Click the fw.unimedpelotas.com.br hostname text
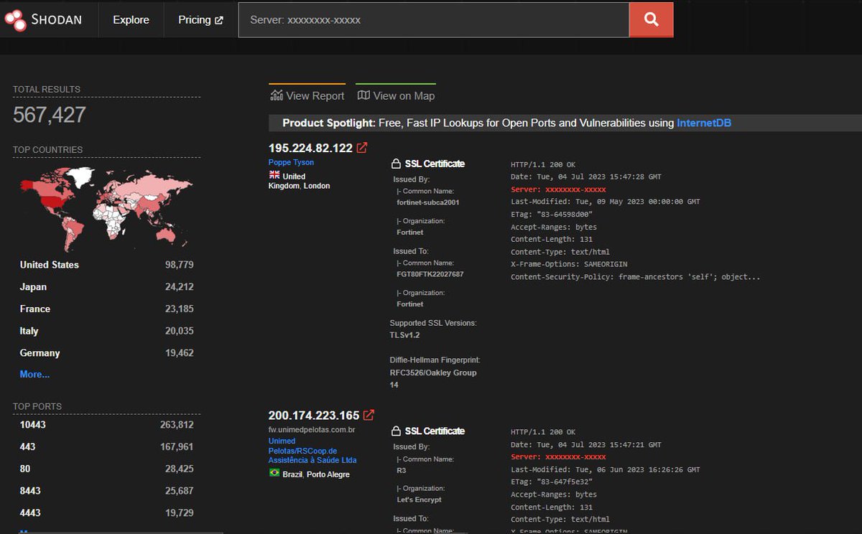Viewport: 862px width, 534px height. coord(312,429)
